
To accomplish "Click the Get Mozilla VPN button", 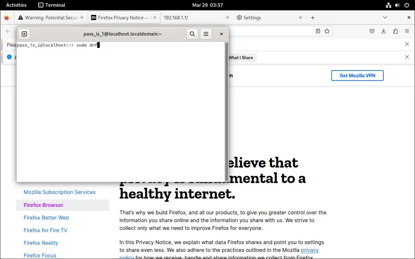I will (357, 75).
